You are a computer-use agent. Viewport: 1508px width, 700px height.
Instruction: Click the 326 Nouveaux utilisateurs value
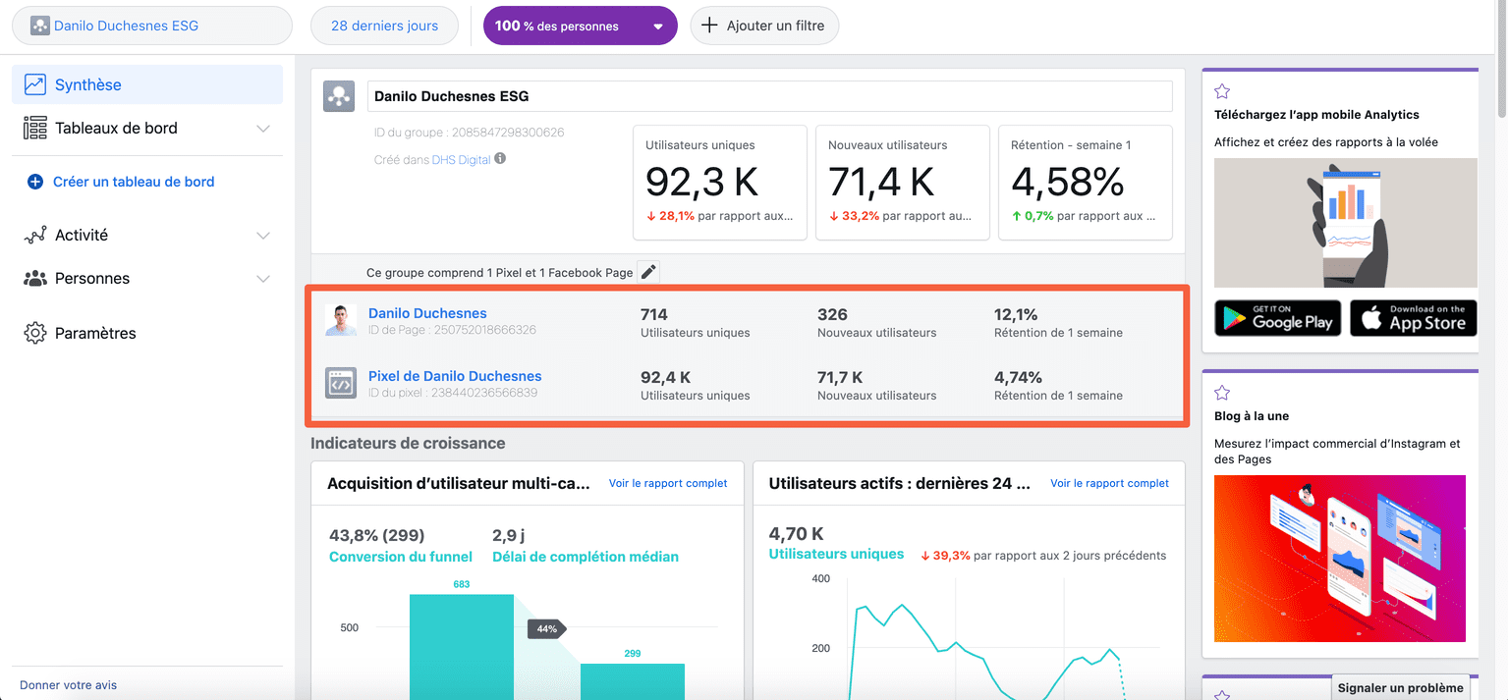coord(832,314)
